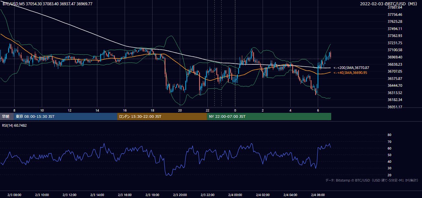Click the RSI scale value 80
The image size is (422, 198).
tap(389, 135)
